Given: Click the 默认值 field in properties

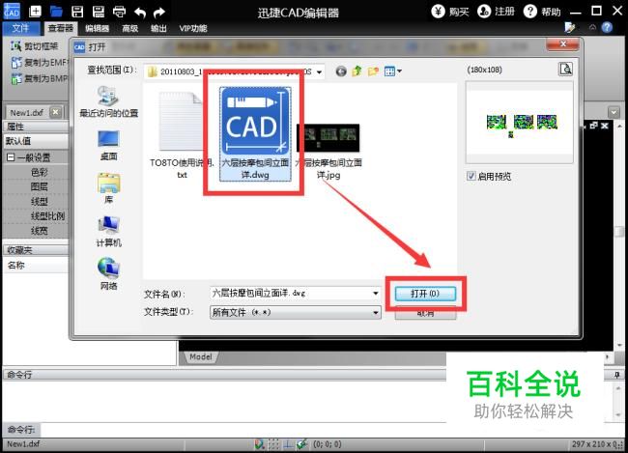Looking at the screenshot, I should [x=36, y=141].
